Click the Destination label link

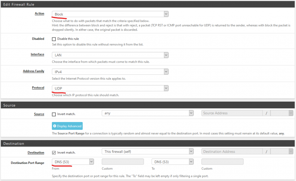click(36, 153)
